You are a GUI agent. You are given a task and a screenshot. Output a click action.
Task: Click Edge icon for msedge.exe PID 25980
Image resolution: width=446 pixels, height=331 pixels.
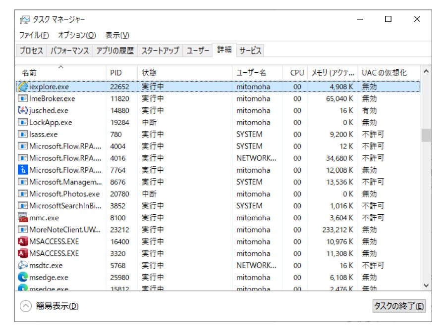[23, 277]
